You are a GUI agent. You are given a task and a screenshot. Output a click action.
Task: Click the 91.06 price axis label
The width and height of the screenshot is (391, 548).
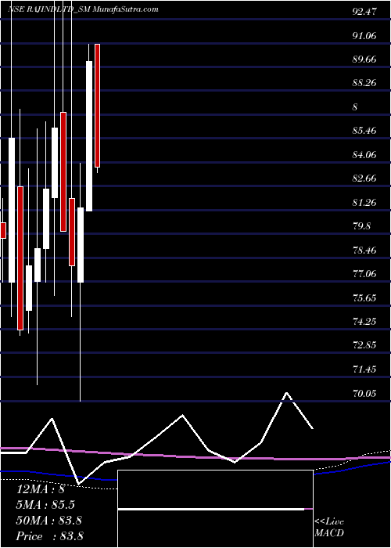click(x=364, y=35)
